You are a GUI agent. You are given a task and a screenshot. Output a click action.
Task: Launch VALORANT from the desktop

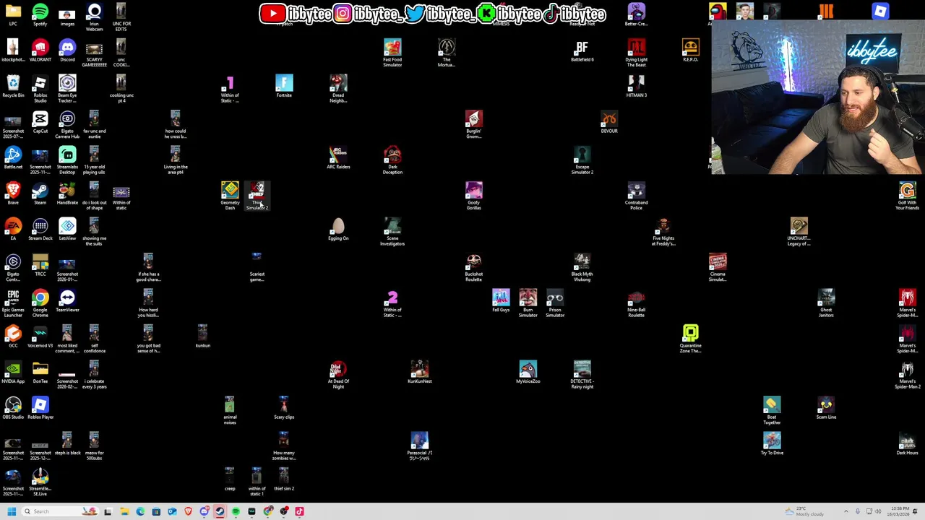click(40, 51)
